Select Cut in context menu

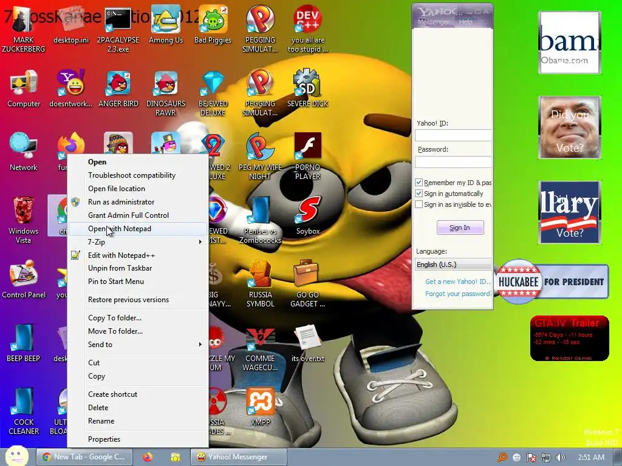pyautogui.click(x=138, y=363)
